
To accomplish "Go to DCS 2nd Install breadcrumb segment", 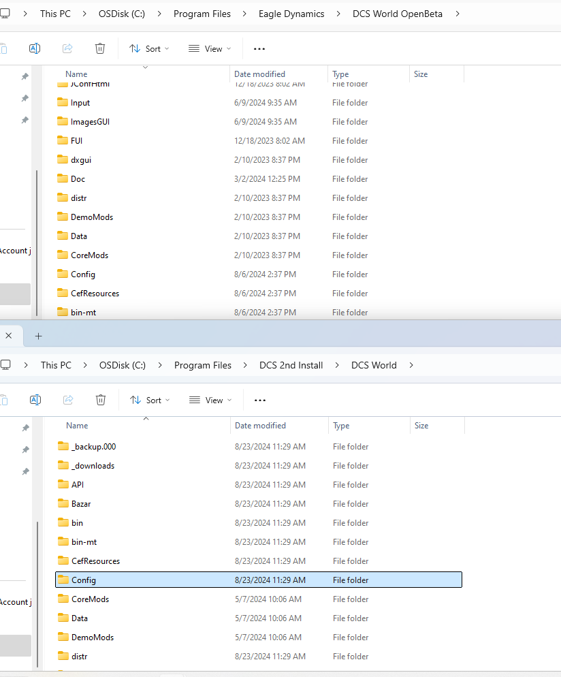I will [291, 365].
